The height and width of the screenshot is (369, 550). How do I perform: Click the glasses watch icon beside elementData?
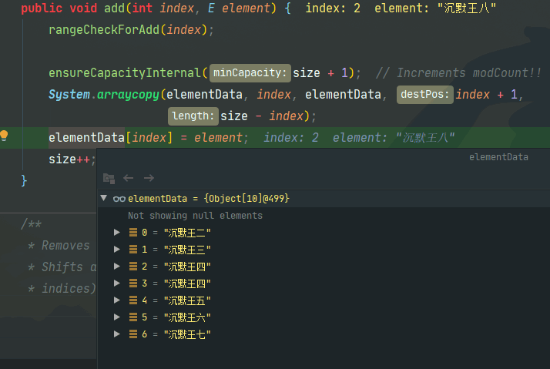coord(119,199)
